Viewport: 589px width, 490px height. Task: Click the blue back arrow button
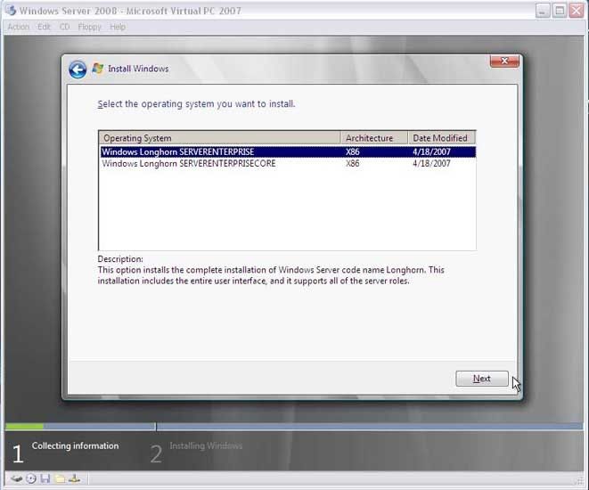coord(78,69)
